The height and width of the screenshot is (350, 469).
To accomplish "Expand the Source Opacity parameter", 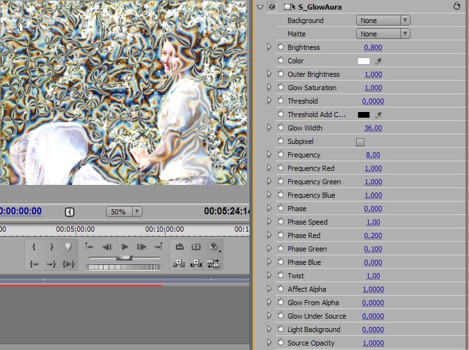I will click(269, 342).
